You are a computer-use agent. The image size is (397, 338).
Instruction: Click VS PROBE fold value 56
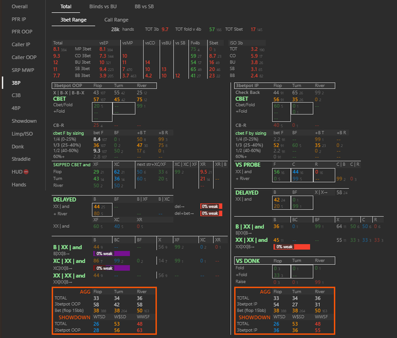(277, 172)
